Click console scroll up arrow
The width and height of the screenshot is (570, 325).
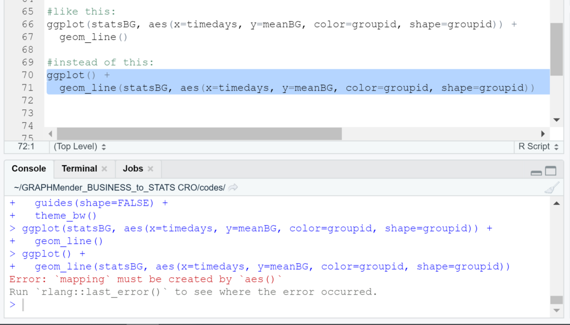(556, 203)
